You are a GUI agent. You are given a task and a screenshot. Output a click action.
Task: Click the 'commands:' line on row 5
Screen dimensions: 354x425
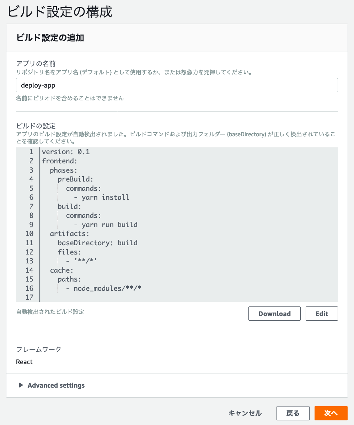click(x=84, y=188)
